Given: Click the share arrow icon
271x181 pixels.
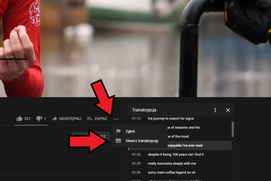Looking at the screenshot, I should click(54, 119).
